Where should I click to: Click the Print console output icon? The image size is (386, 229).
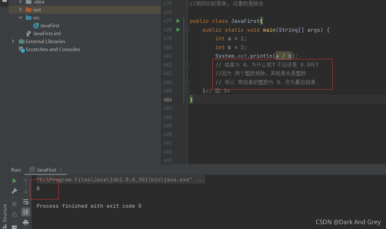pyautogui.click(x=26, y=222)
